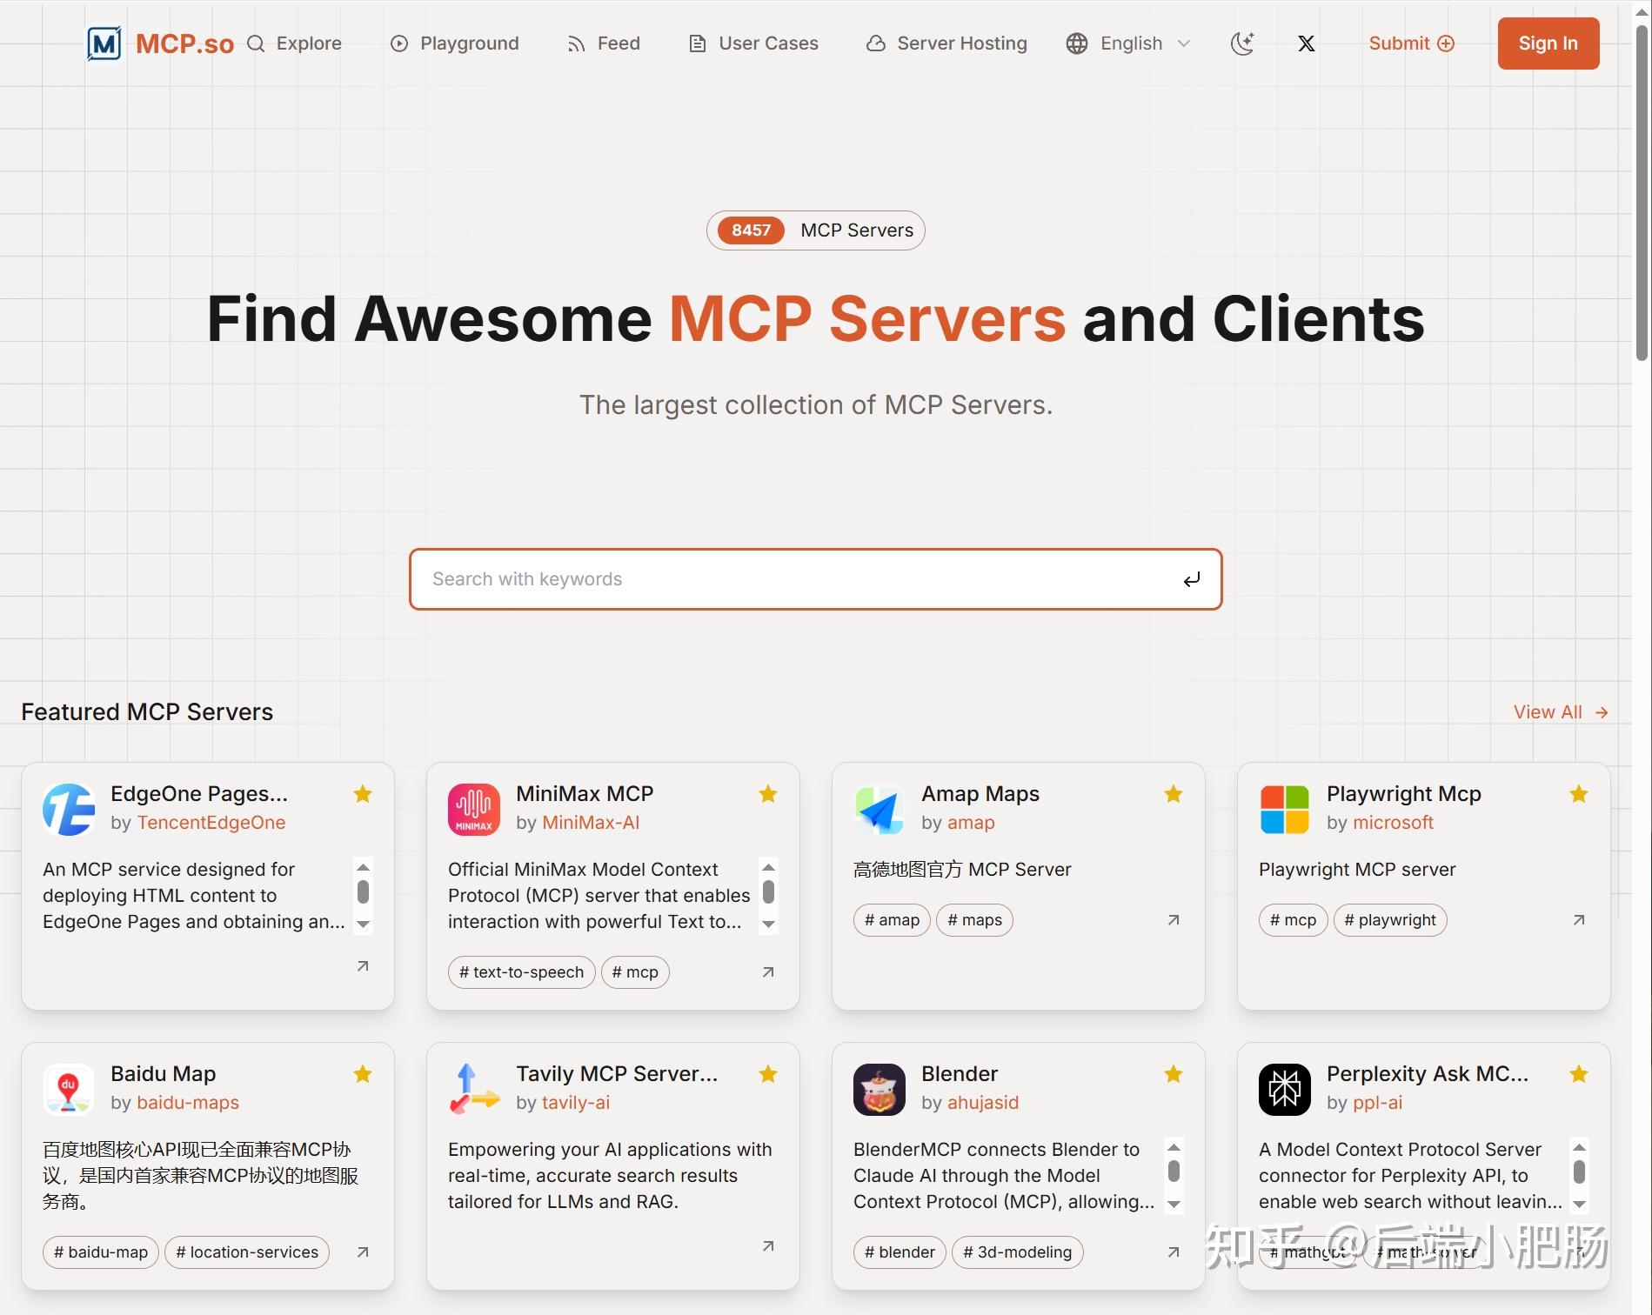The width and height of the screenshot is (1652, 1315).
Task: Star the Blender server card
Action: click(x=1173, y=1074)
